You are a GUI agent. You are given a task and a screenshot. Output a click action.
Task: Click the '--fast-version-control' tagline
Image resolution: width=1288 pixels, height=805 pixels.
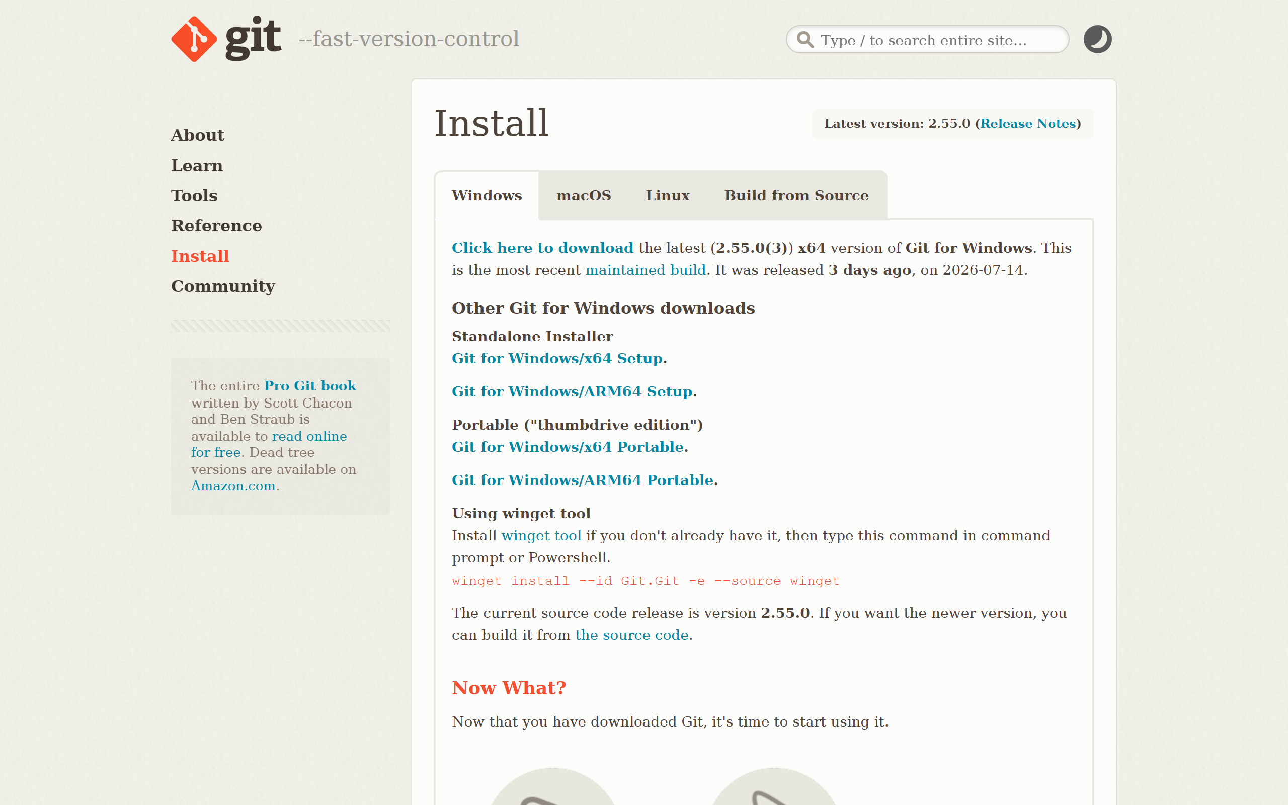point(409,39)
